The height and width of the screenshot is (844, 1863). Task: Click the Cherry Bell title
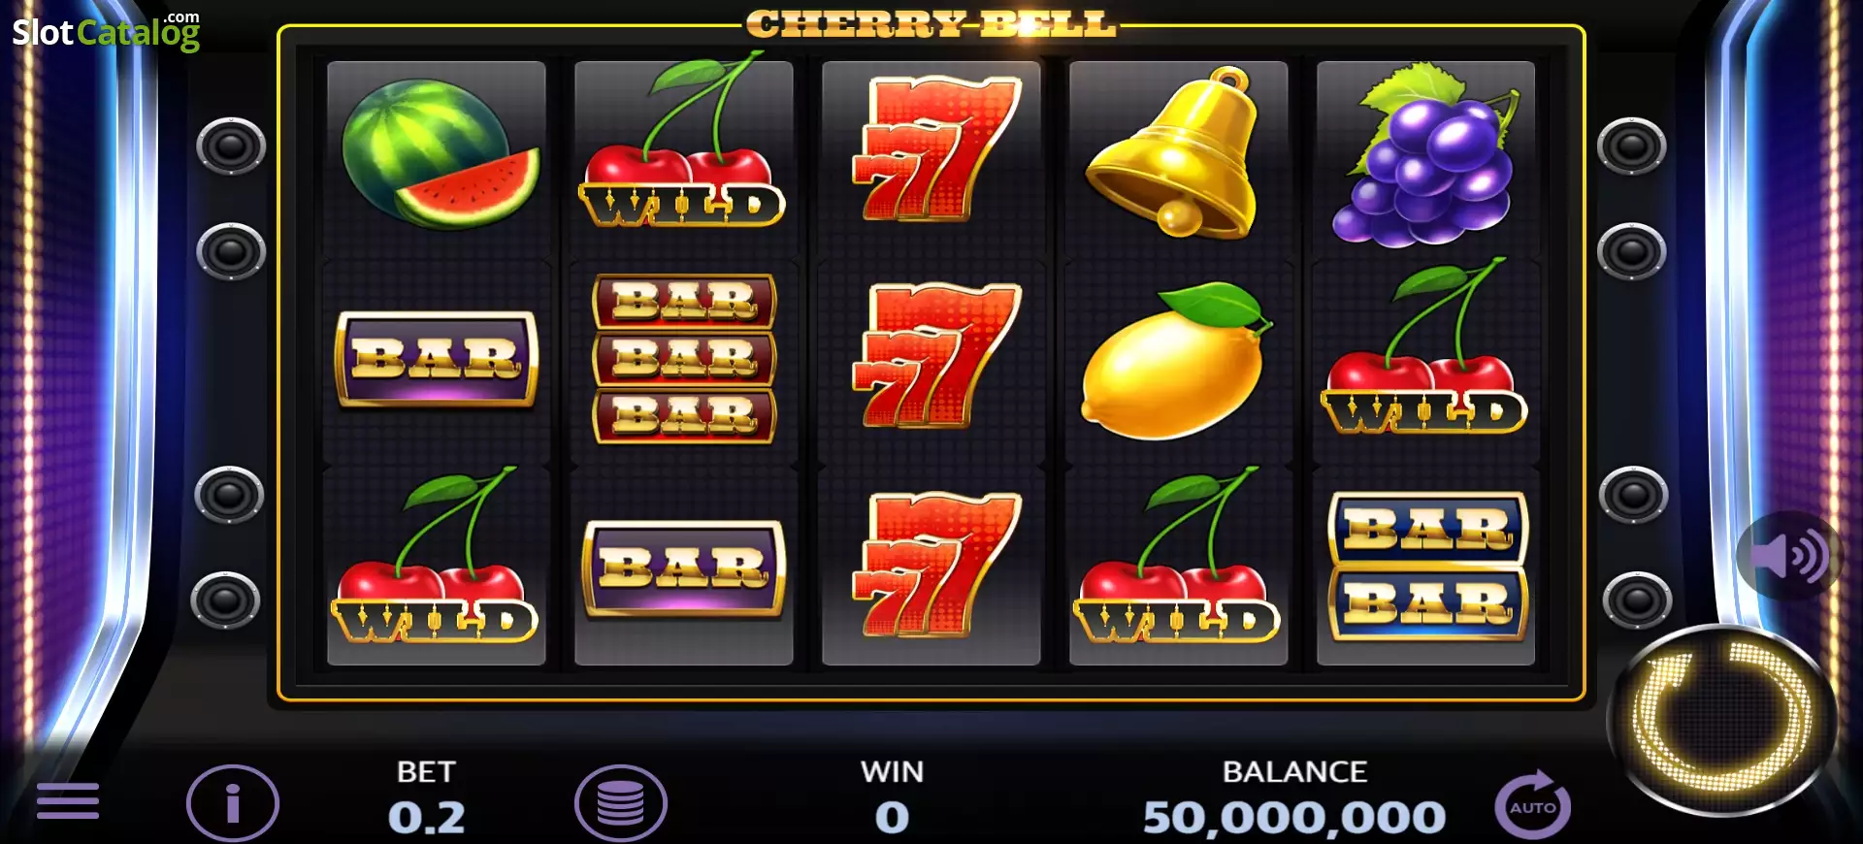[x=931, y=24]
